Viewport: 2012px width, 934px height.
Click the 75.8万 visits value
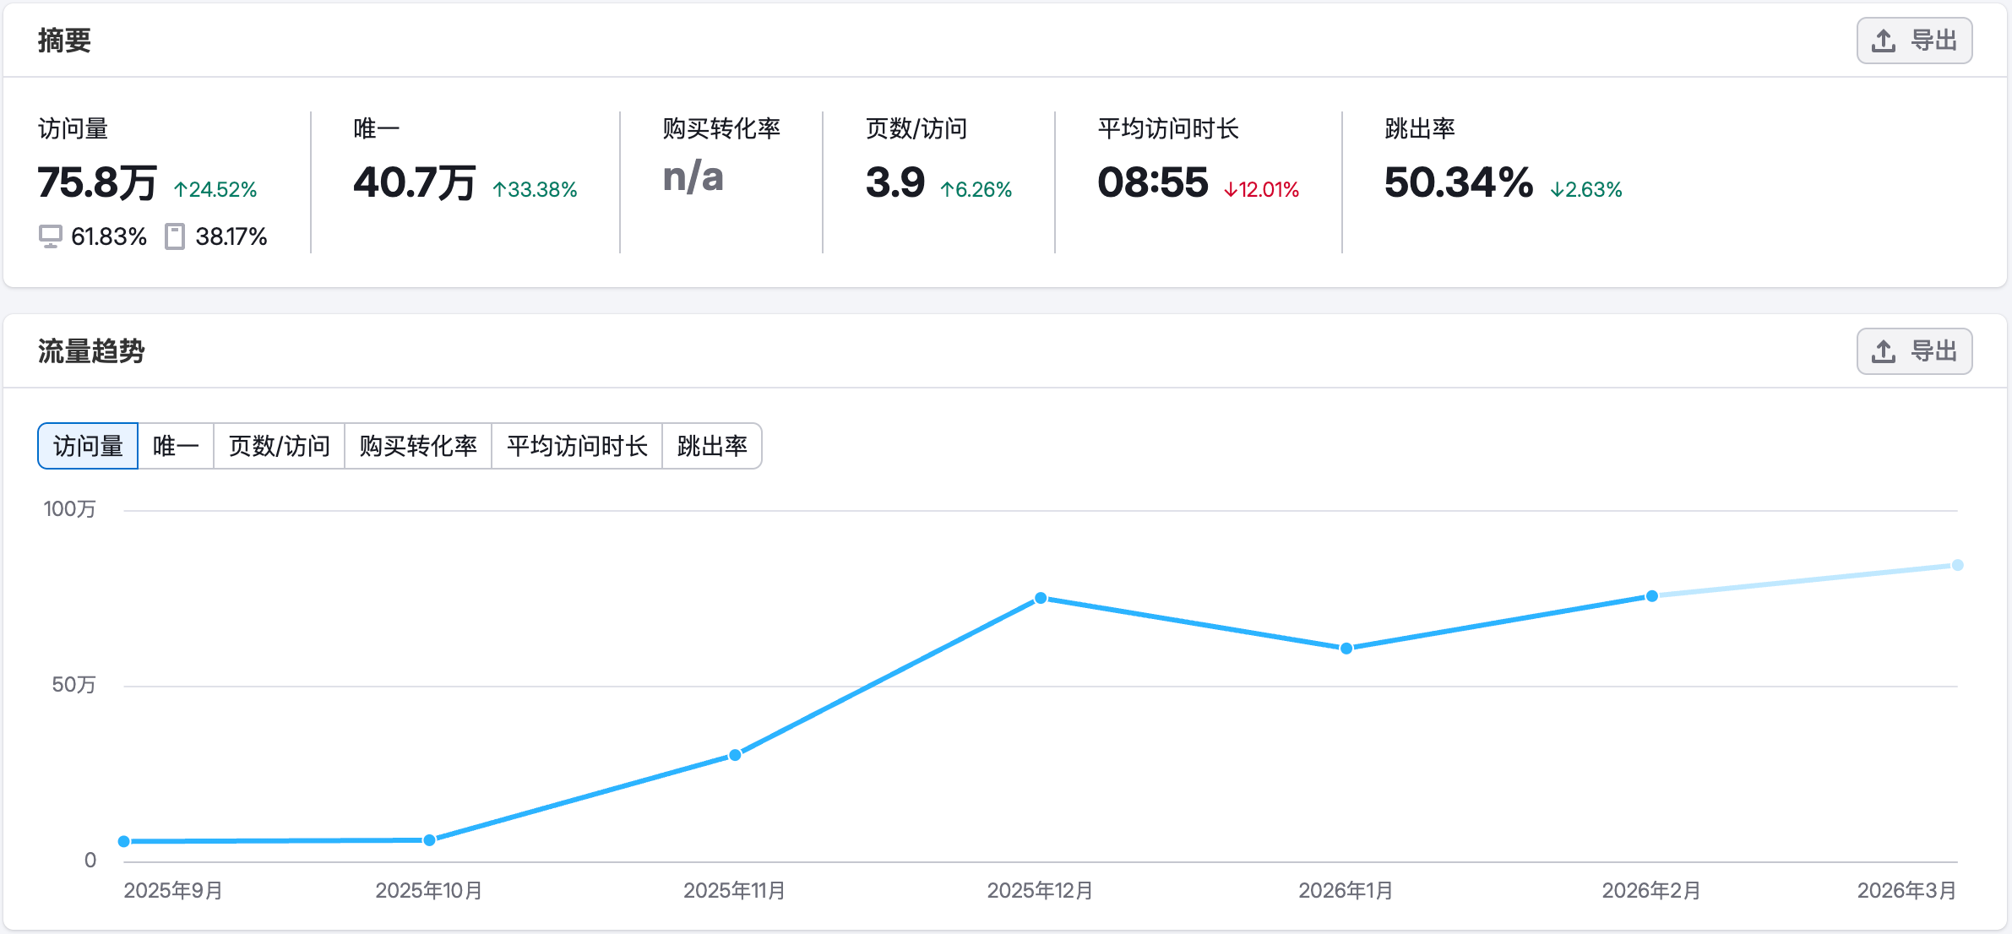[97, 182]
